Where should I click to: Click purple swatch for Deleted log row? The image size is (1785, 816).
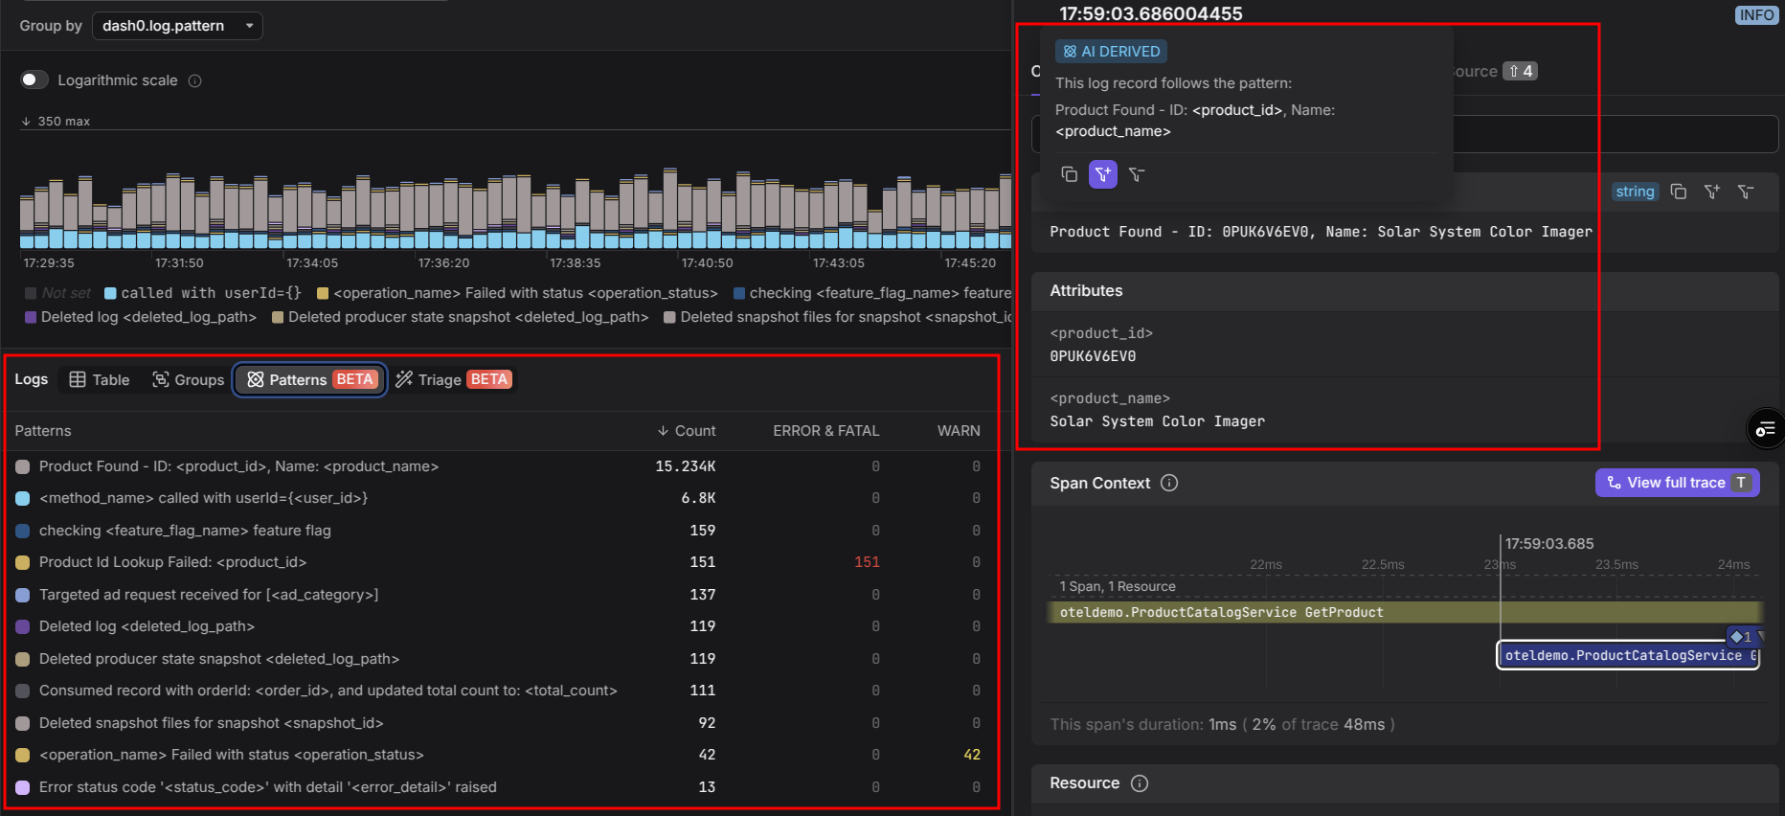[23, 626]
